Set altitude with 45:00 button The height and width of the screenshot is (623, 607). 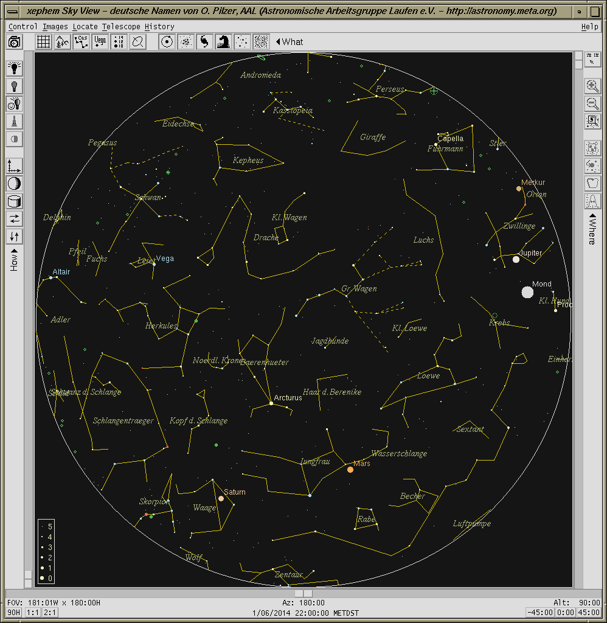pyautogui.click(x=590, y=612)
